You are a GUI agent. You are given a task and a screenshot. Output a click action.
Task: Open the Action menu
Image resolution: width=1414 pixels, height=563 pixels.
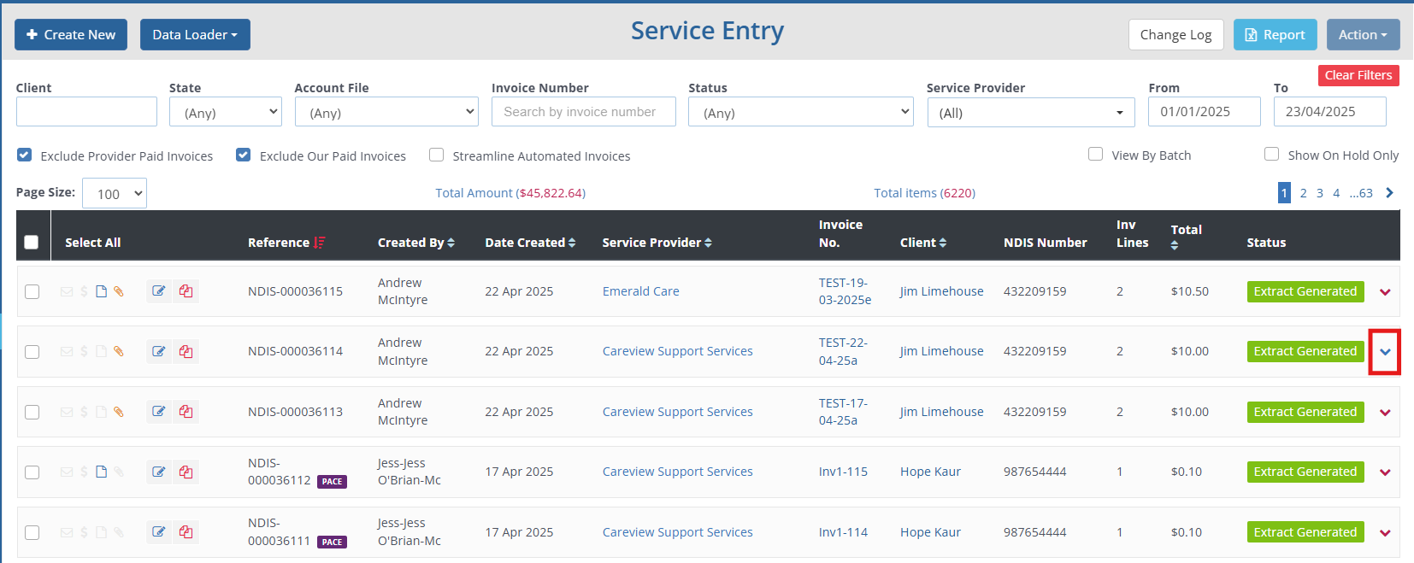pos(1363,35)
